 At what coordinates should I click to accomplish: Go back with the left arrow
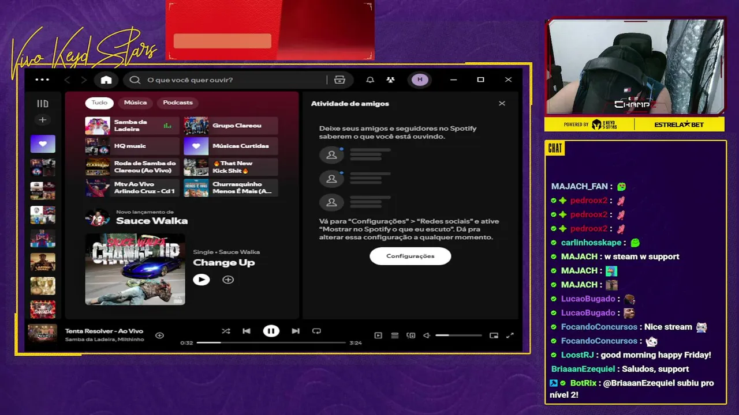click(68, 80)
